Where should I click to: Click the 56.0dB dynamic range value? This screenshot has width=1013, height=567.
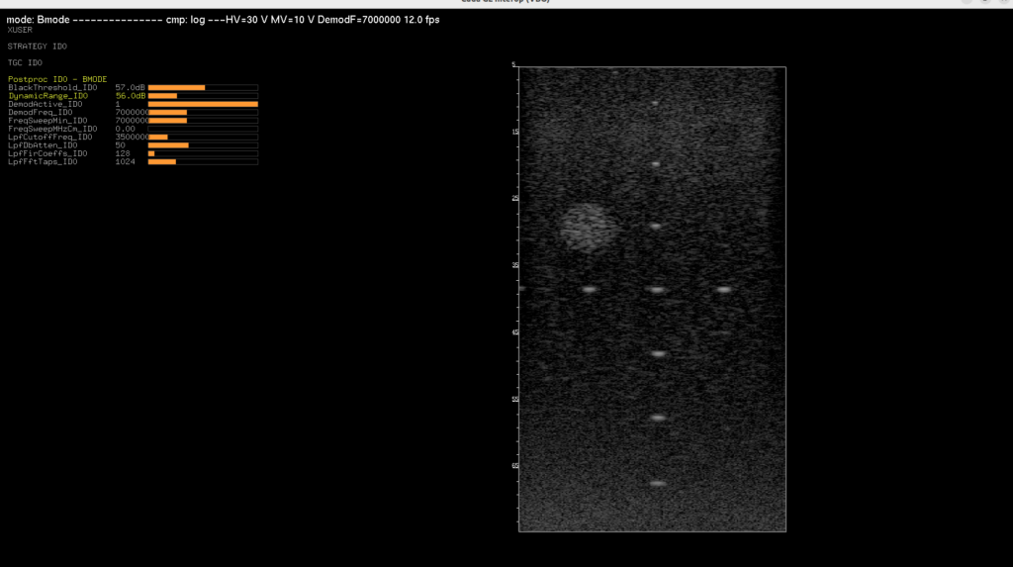[x=130, y=96]
